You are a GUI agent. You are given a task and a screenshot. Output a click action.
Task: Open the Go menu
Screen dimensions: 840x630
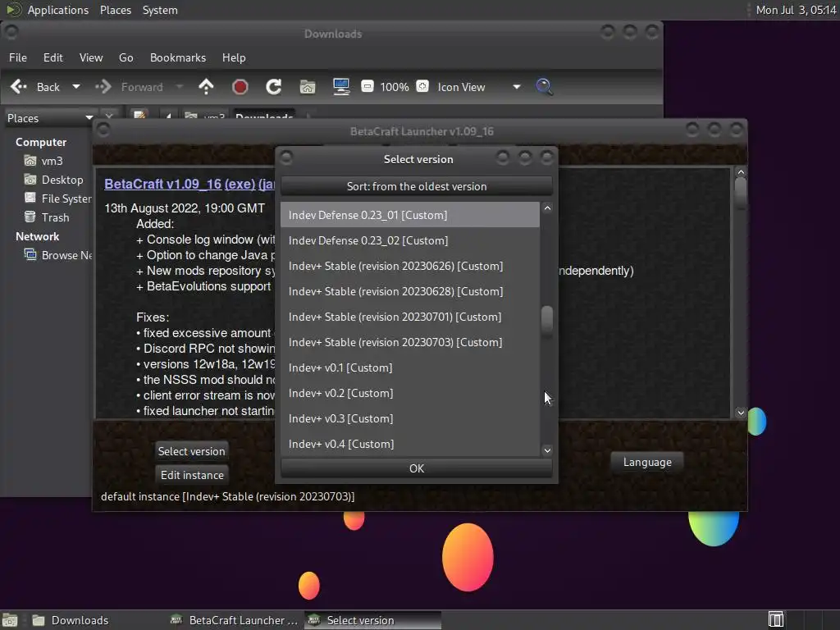126,58
